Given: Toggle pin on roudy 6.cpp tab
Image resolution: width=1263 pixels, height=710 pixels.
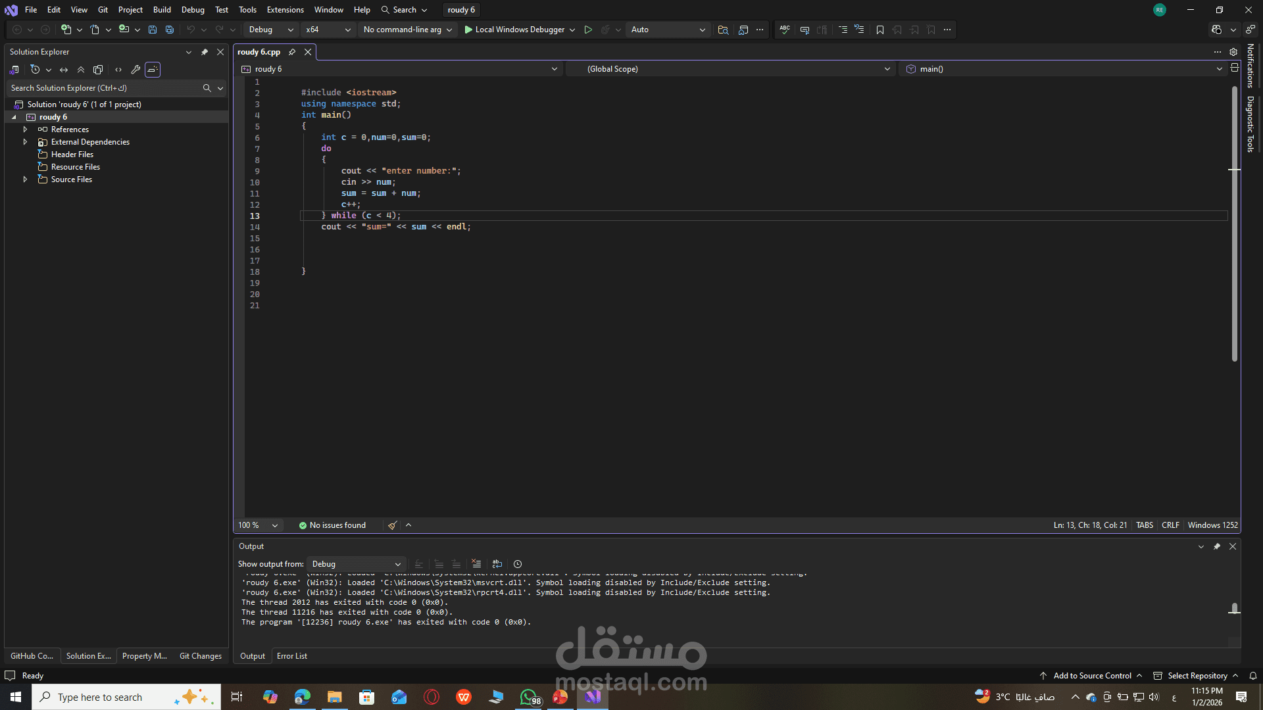Looking at the screenshot, I should [x=292, y=52].
